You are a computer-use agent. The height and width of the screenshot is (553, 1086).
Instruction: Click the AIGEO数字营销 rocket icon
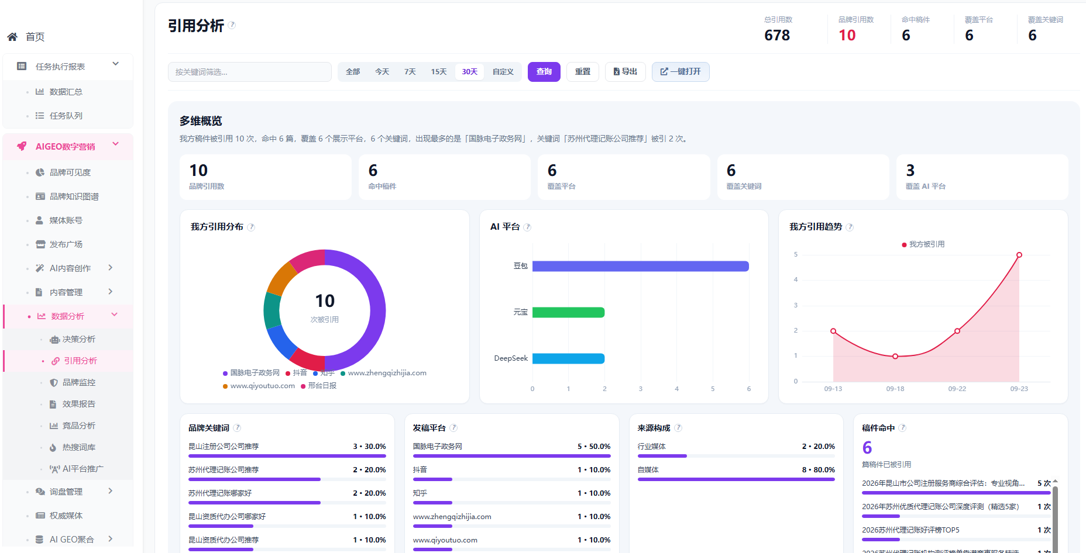tap(22, 146)
